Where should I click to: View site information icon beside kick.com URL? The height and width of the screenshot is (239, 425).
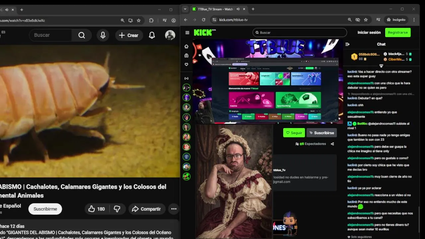tap(214, 20)
